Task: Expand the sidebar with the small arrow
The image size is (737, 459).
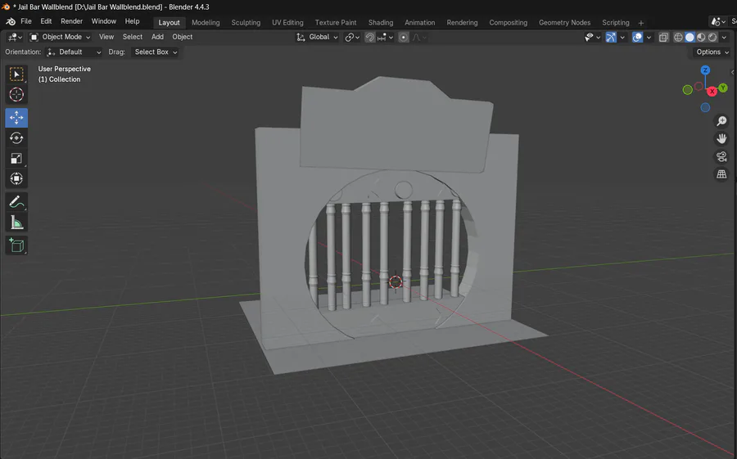Action: (x=733, y=72)
